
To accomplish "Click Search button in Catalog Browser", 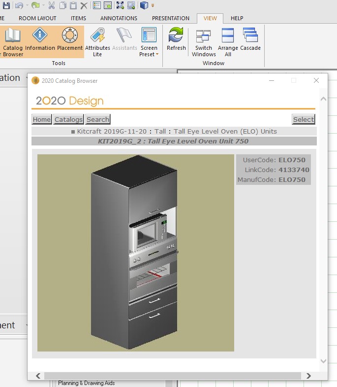I will (98, 119).
